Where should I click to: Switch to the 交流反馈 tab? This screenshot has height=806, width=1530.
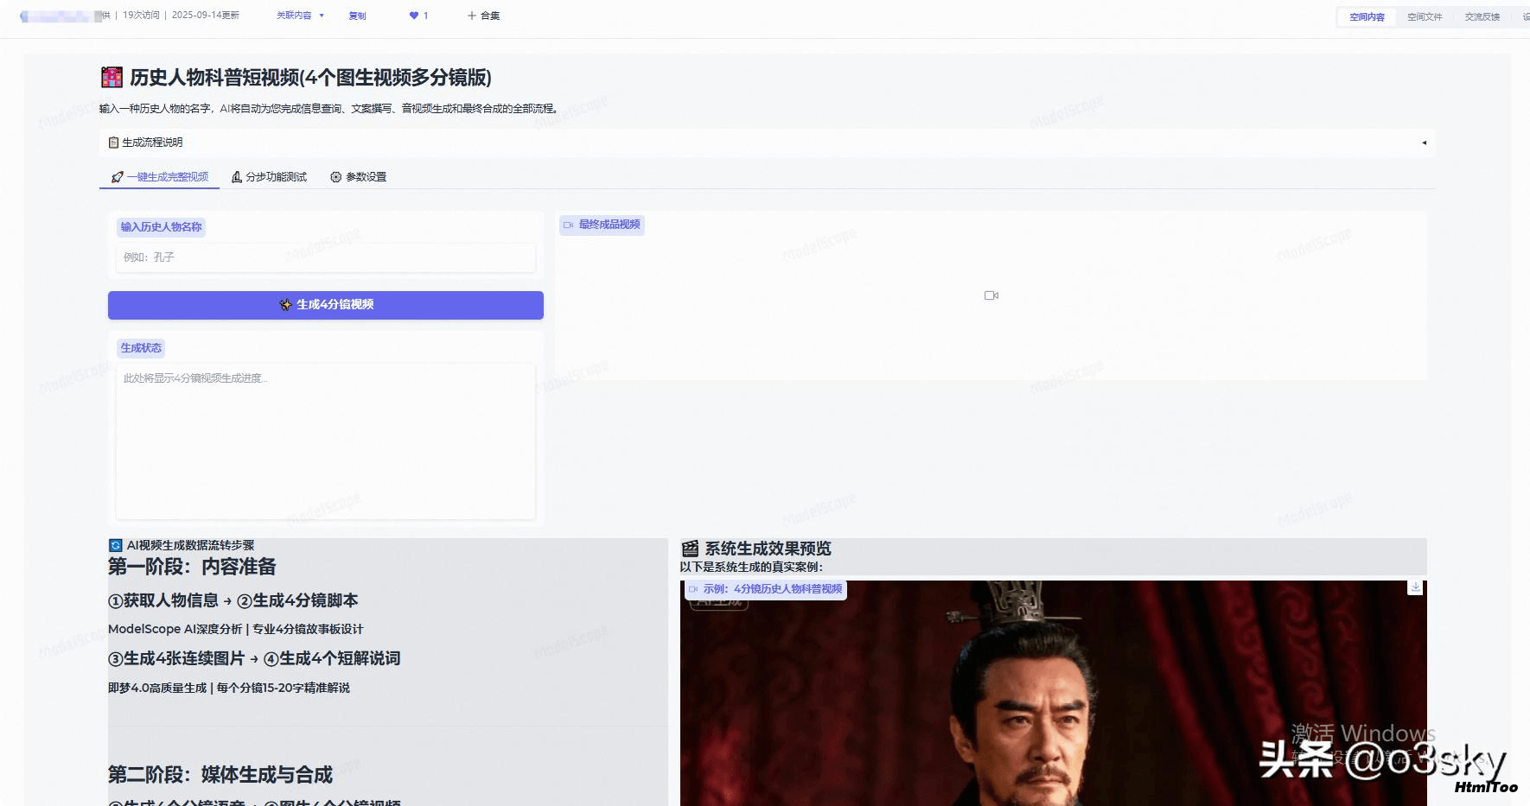[1482, 16]
